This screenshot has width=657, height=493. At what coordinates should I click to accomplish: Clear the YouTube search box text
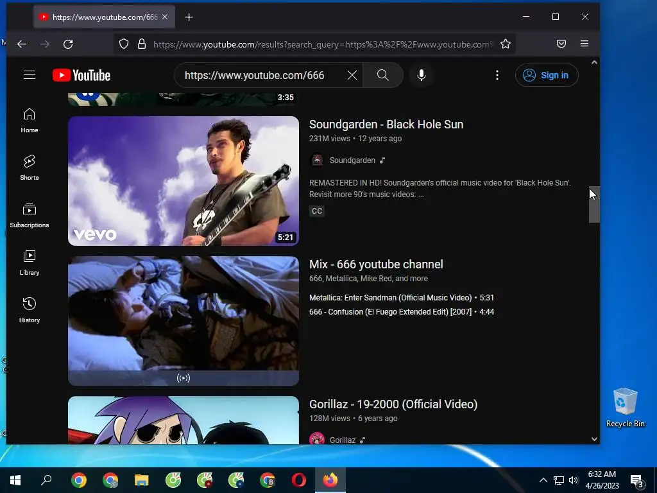(352, 75)
